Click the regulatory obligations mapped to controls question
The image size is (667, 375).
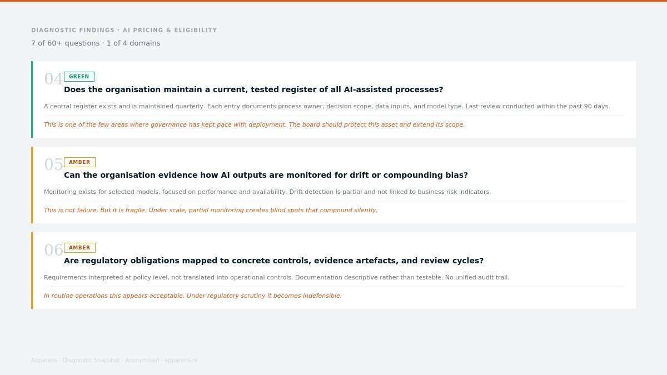tap(273, 261)
